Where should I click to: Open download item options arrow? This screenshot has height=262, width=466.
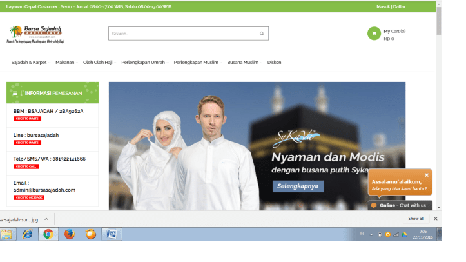pos(56,219)
